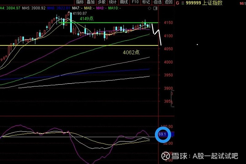Screen dimensions: 246x164
Task: Click the 4050 price axis label
Action: pyautogui.click(x=168, y=49)
